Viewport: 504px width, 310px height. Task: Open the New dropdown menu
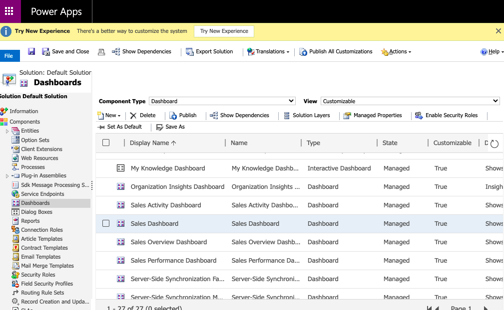pos(109,116)
